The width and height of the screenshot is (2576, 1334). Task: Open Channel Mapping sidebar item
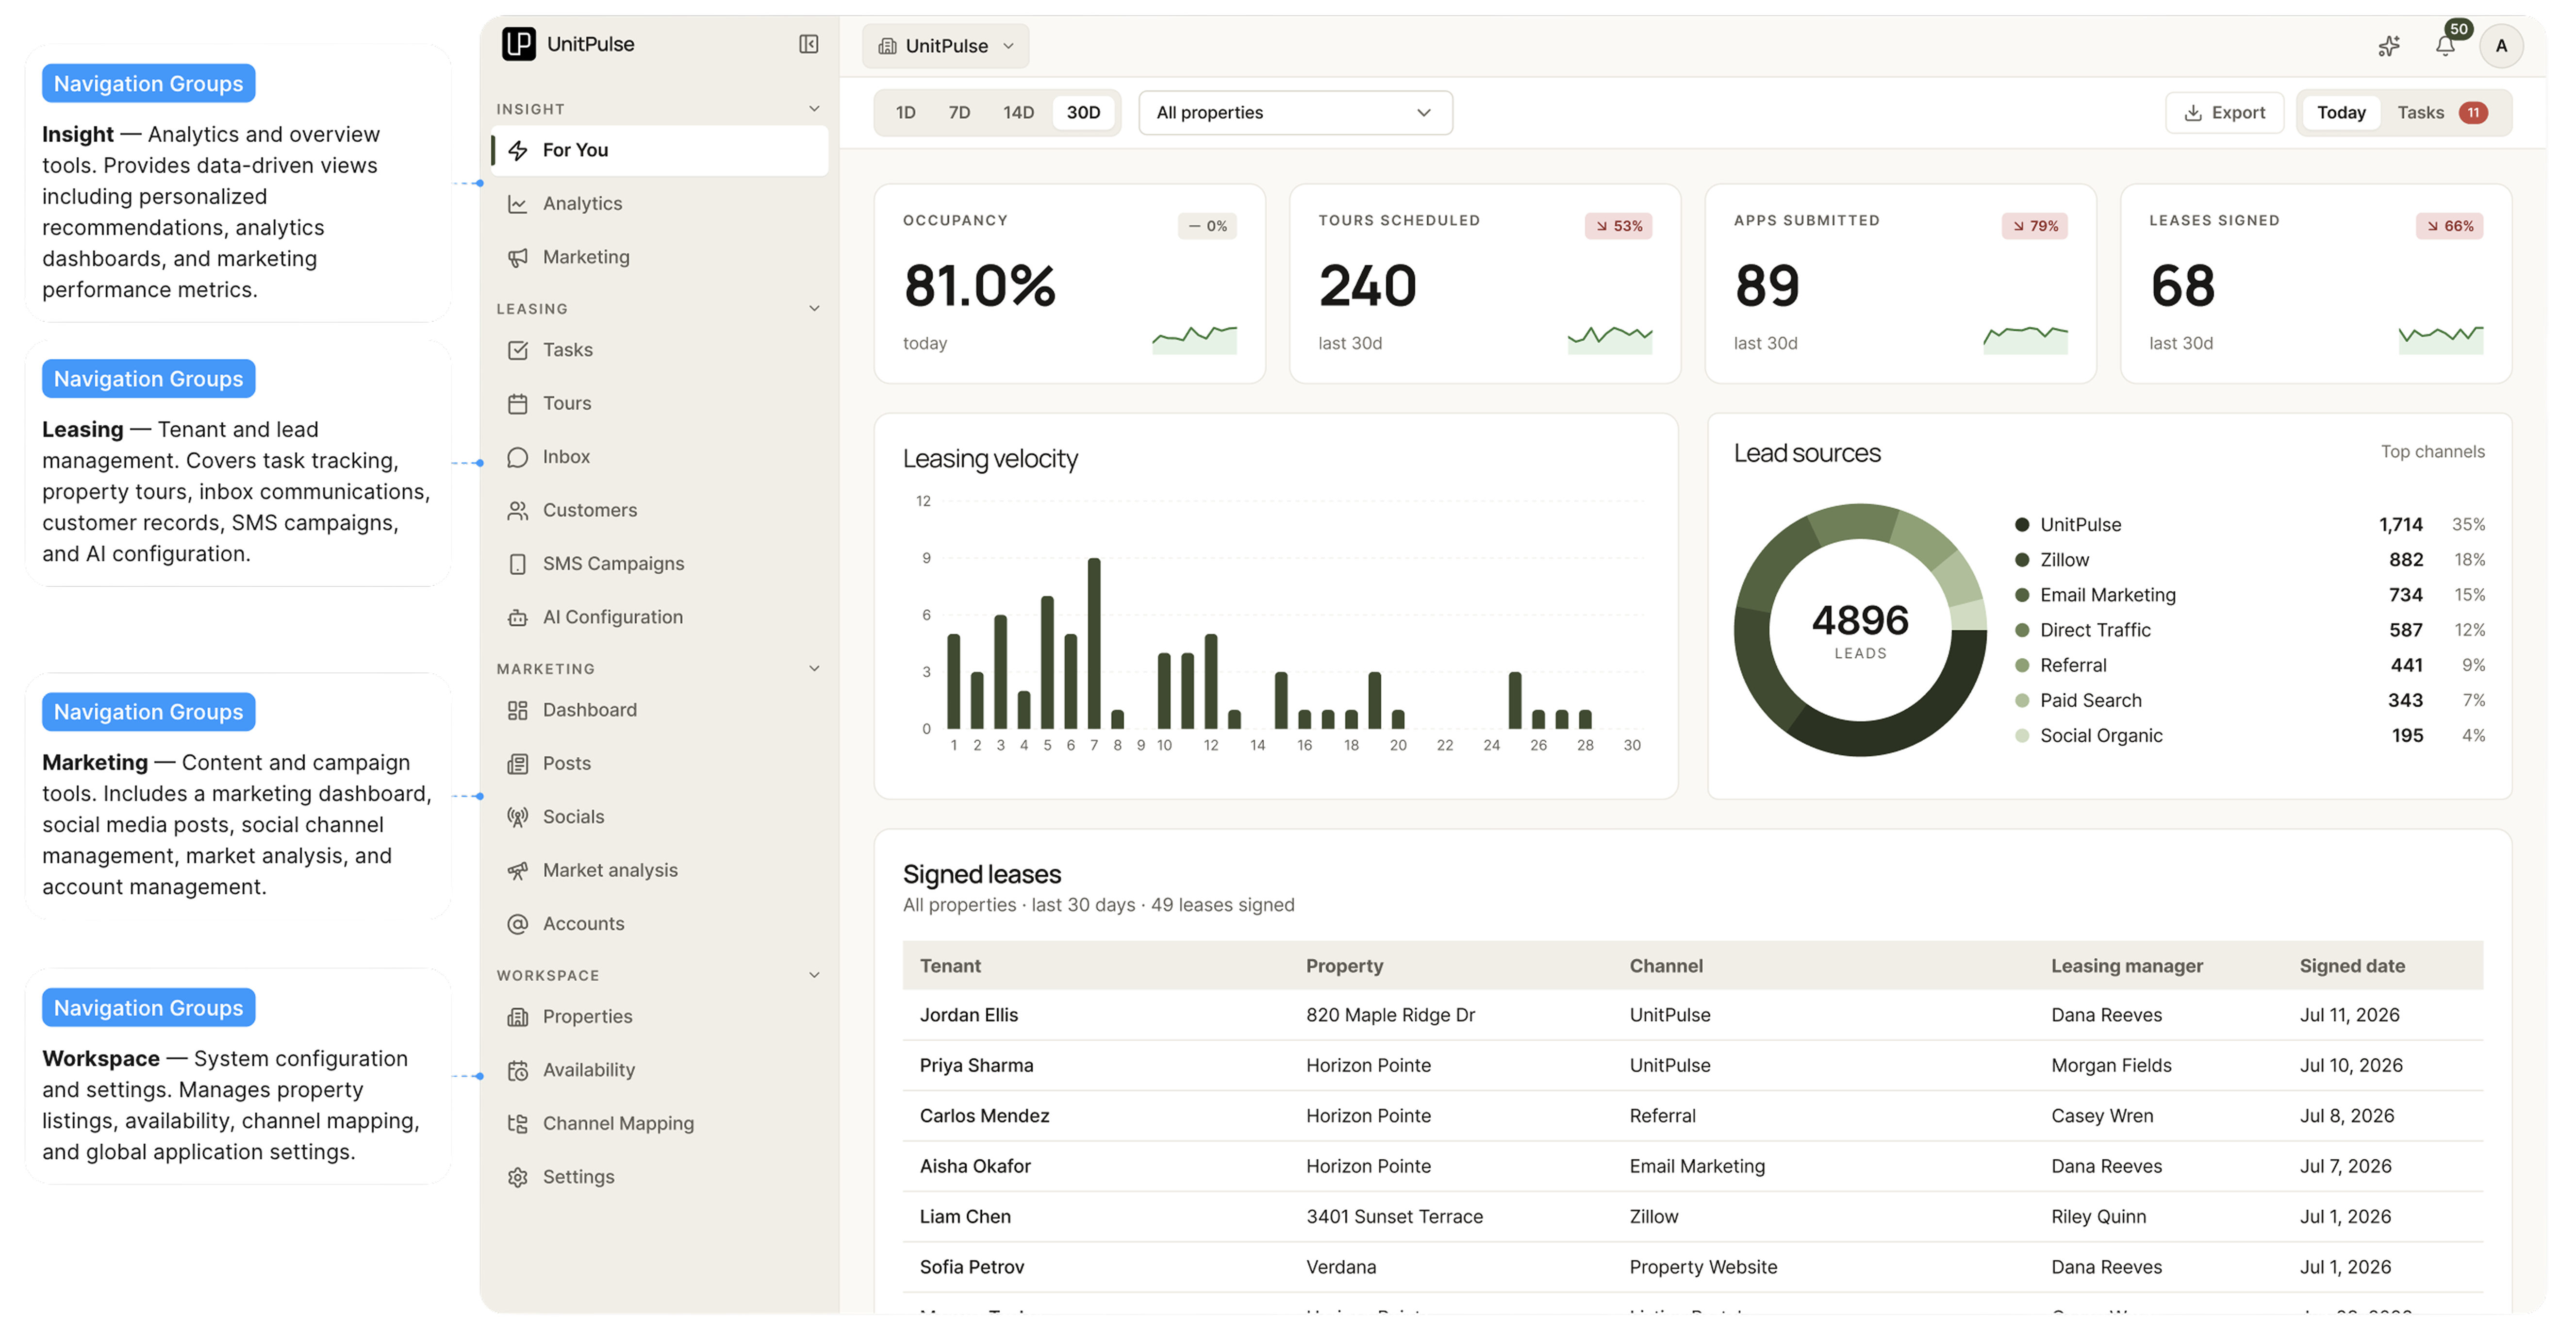pos(660,1124)
